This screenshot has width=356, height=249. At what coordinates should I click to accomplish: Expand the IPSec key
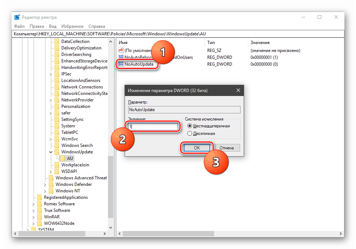(x=51, y=74)
